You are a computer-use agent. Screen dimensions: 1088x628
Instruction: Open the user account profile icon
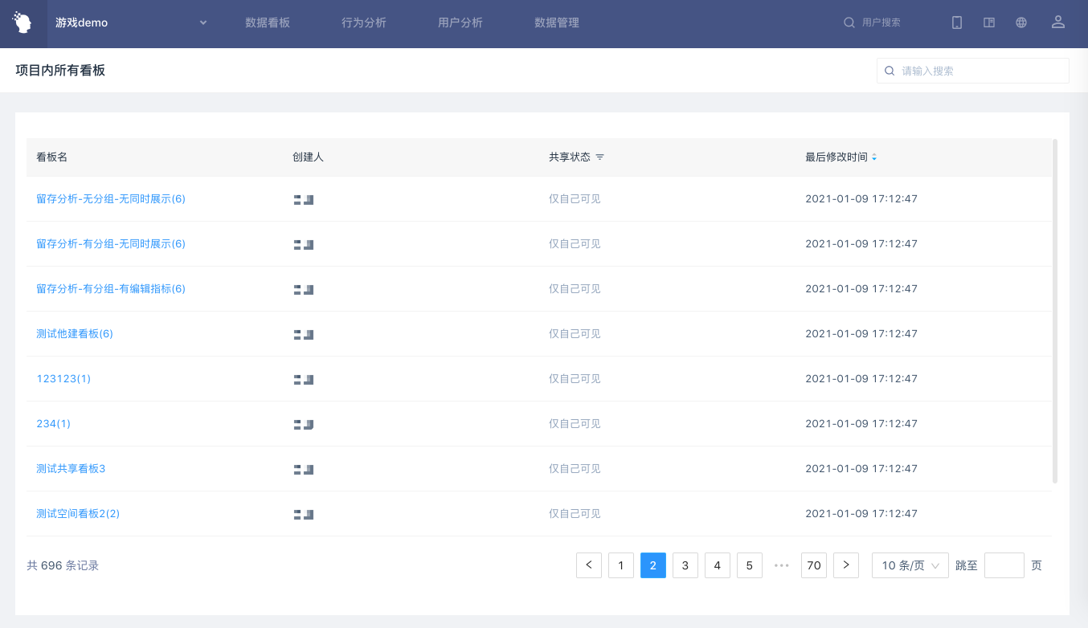[x=1058, y=22]
